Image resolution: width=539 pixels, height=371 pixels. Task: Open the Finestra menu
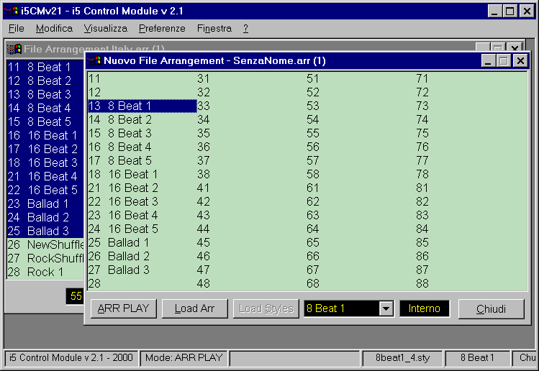214,29
